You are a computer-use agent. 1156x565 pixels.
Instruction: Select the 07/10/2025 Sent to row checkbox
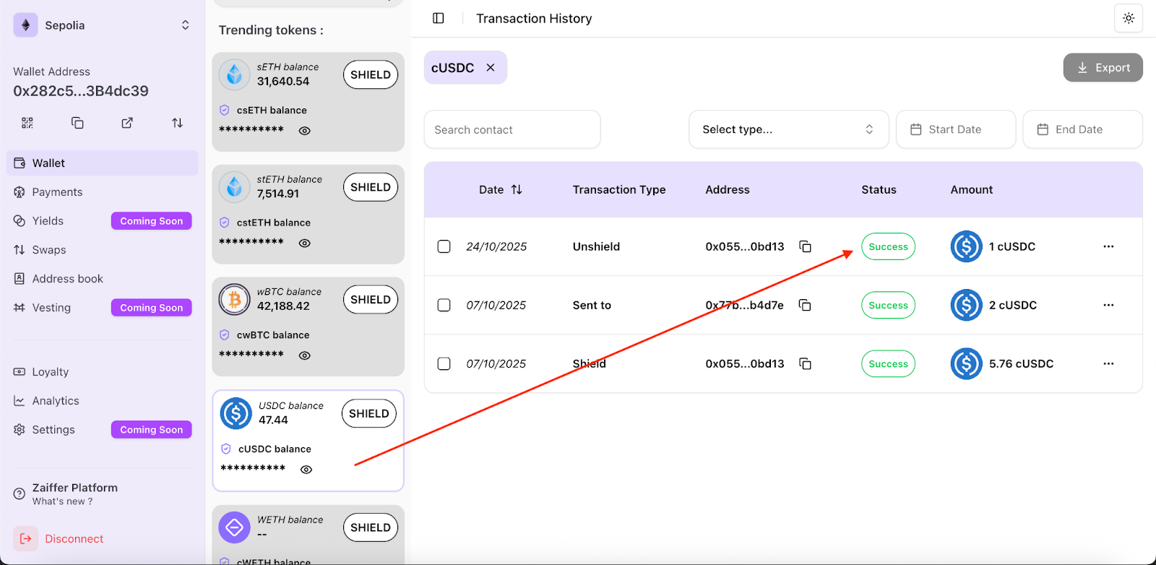pos(444,305)
